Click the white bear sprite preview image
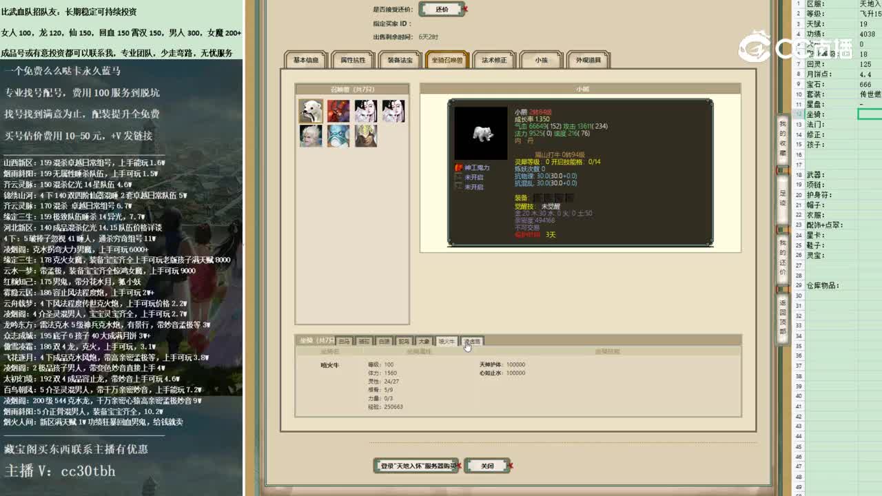 (x=480, y=134)
